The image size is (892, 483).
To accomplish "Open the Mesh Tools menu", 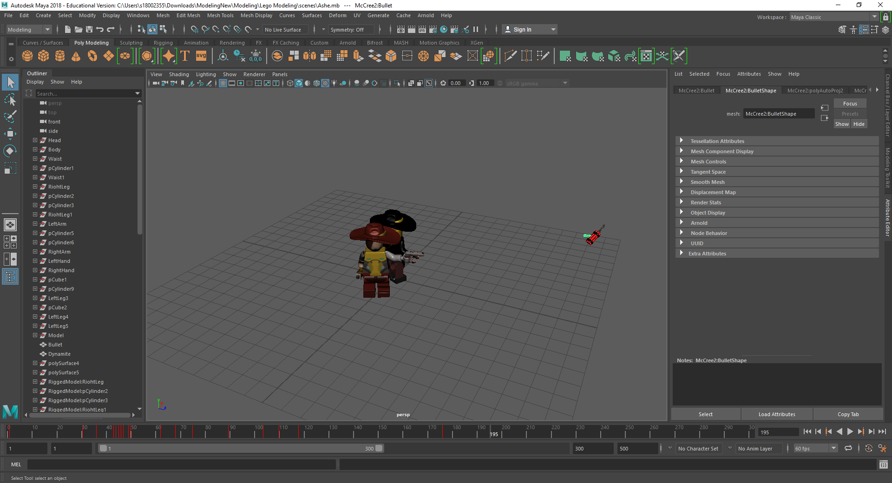I will point(220,15).
